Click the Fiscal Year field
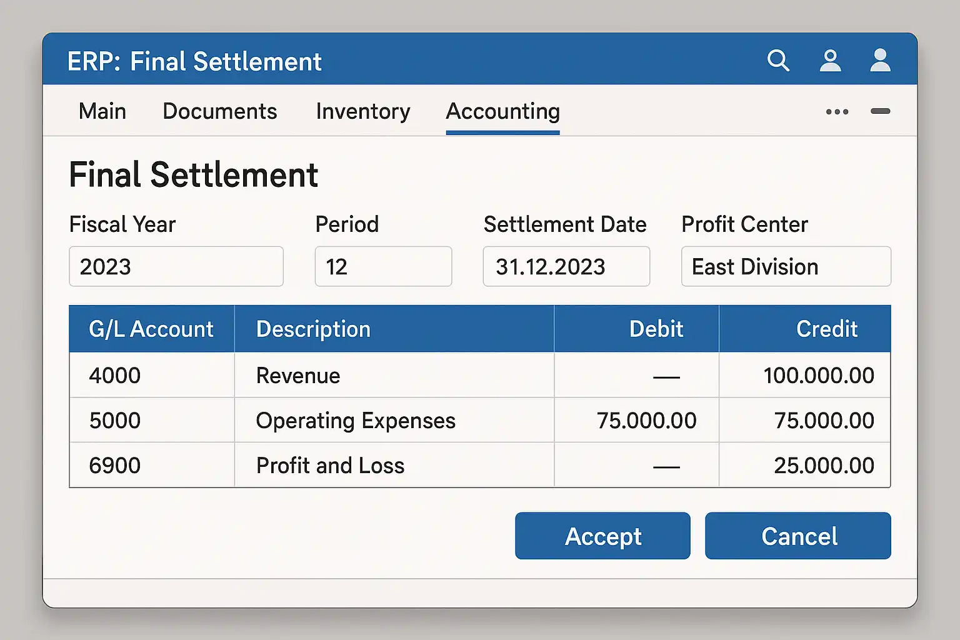 pyautogui.click(x=176, y=266)
